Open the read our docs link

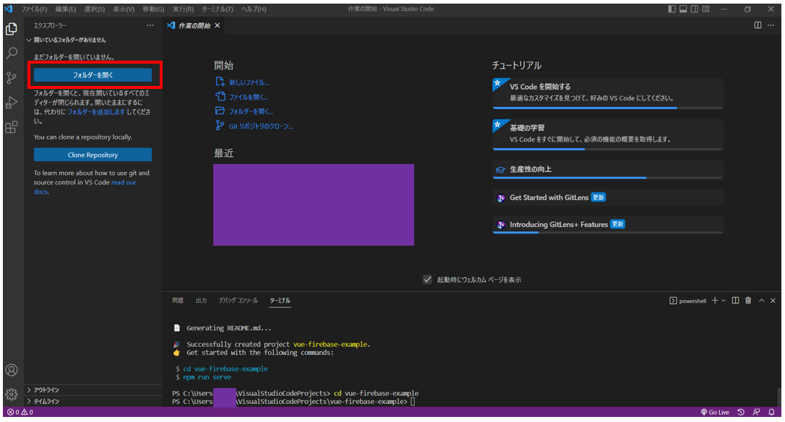[x=124, y=183]
